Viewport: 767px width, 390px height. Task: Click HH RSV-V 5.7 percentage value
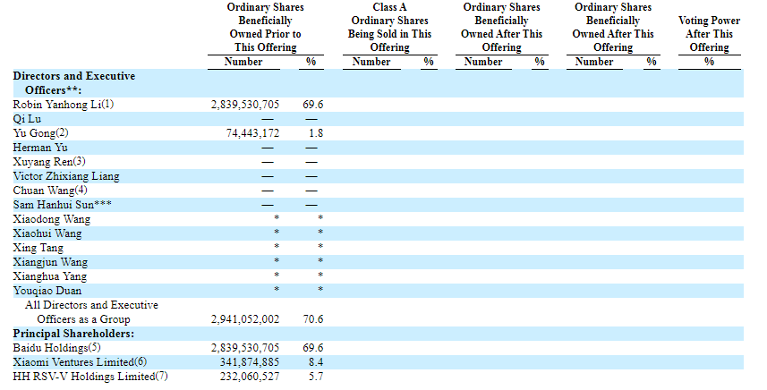316,377
